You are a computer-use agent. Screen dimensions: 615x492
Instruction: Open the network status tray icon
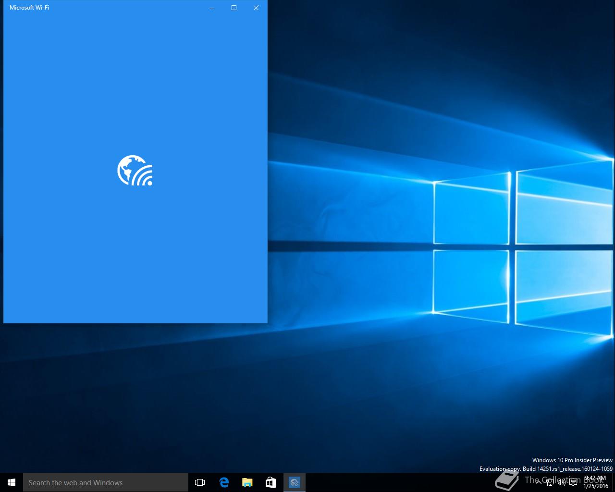(x=550, y=482)
